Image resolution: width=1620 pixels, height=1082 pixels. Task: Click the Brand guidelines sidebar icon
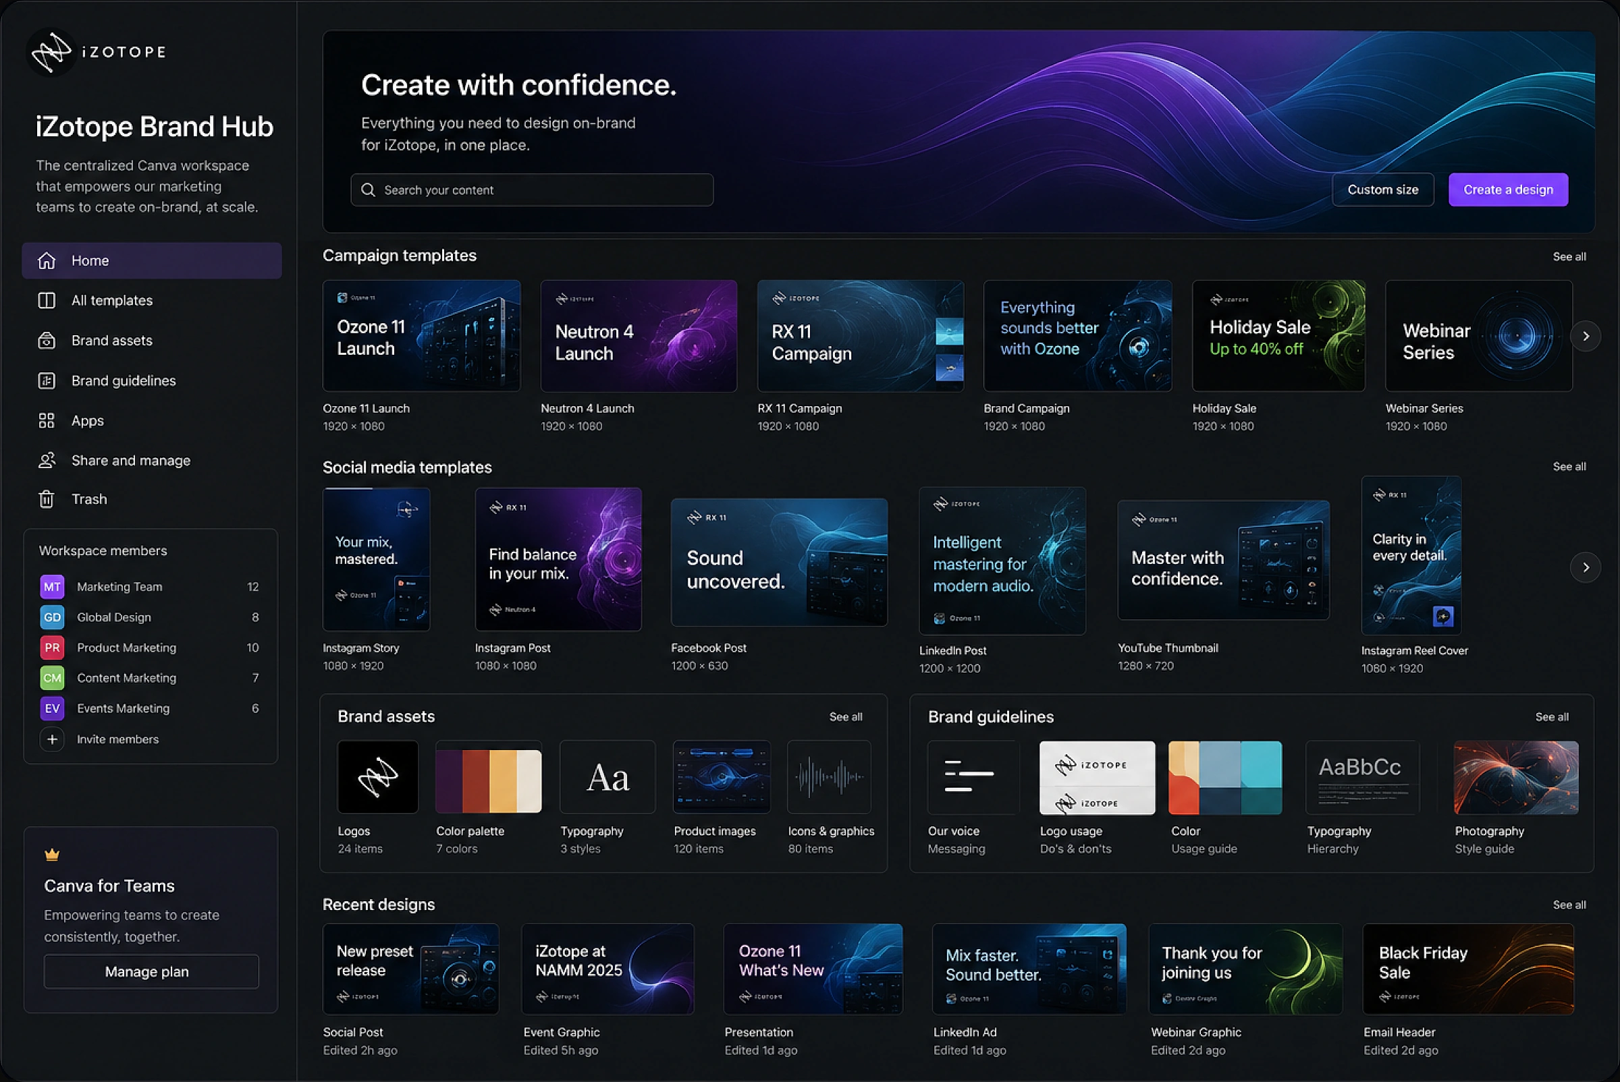tap(47, 380)
